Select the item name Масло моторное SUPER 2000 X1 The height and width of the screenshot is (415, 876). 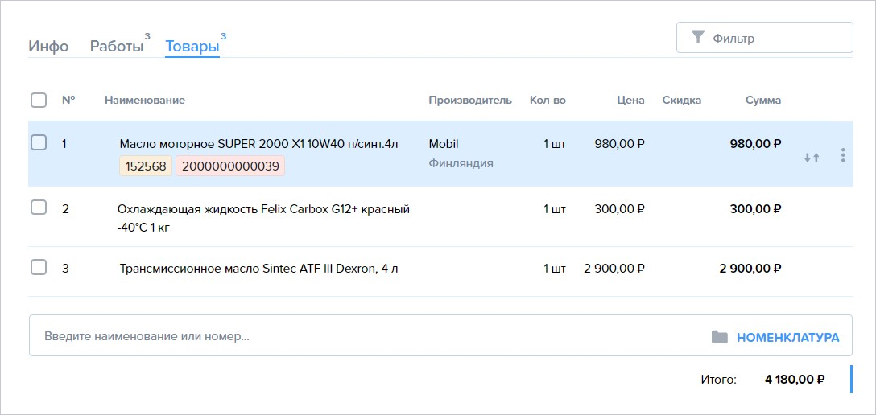[x=258, y=144]
